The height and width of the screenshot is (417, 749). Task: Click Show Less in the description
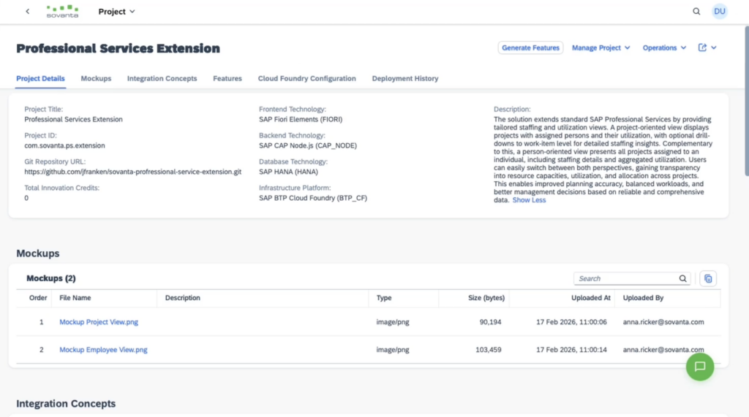click(x=529, y=200)
